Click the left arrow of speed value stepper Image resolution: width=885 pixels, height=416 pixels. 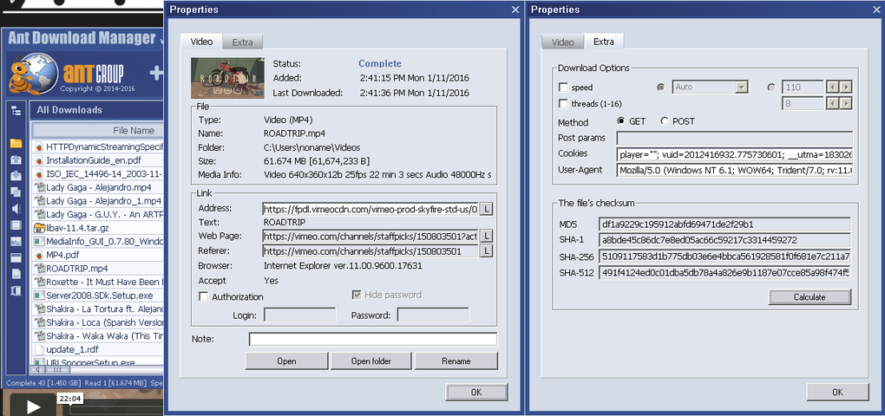[832, 88]
